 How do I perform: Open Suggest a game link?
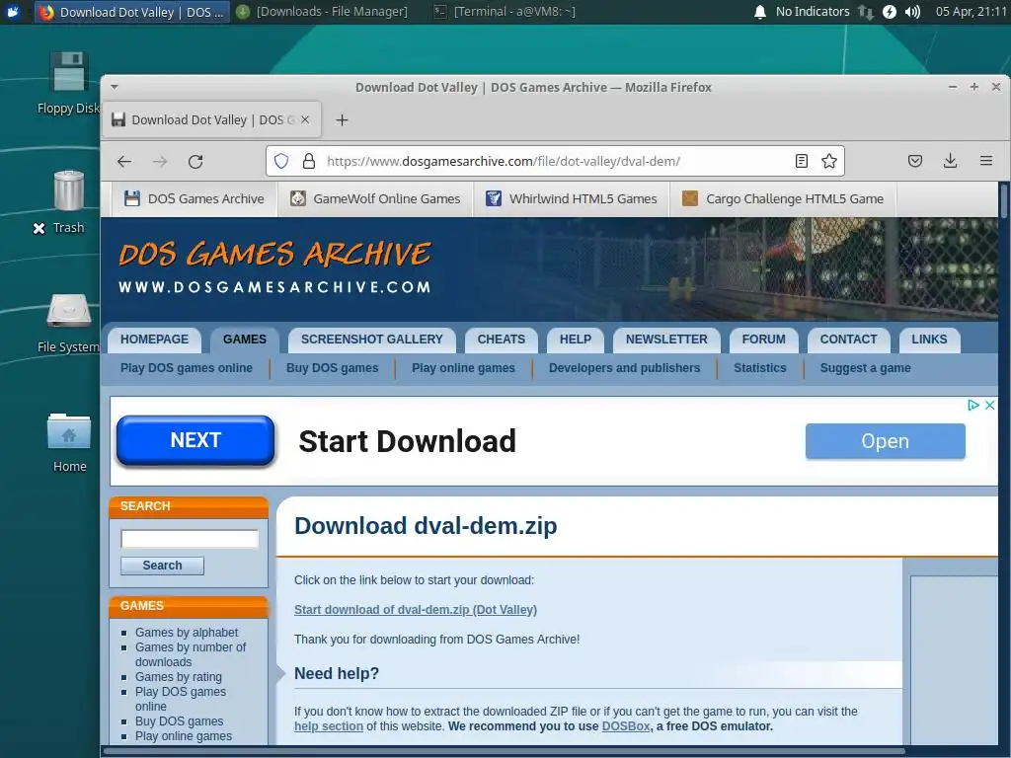coord(865,368)
